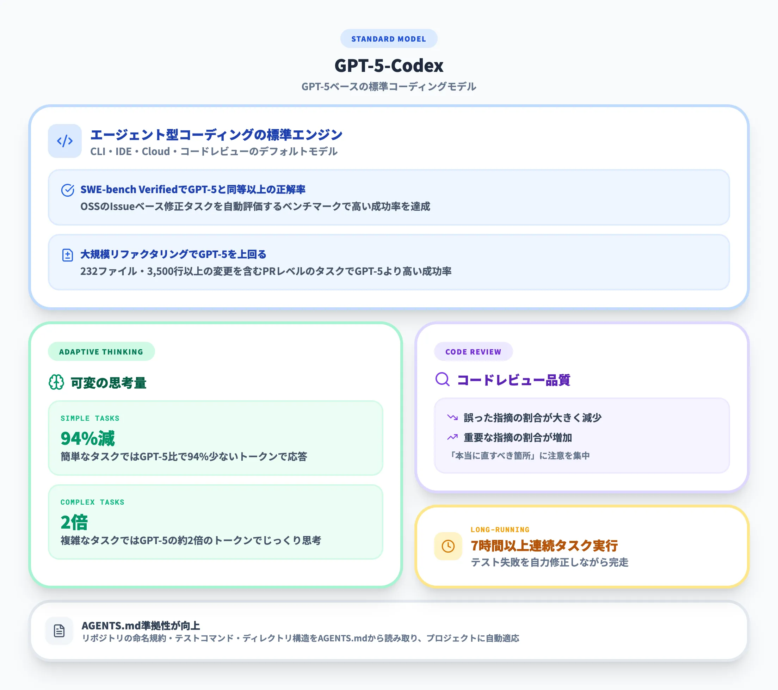This screenshot has width=778, height=690.
Task: Click the brain icon beside 可変の思考量
Action: coord(56,382)
